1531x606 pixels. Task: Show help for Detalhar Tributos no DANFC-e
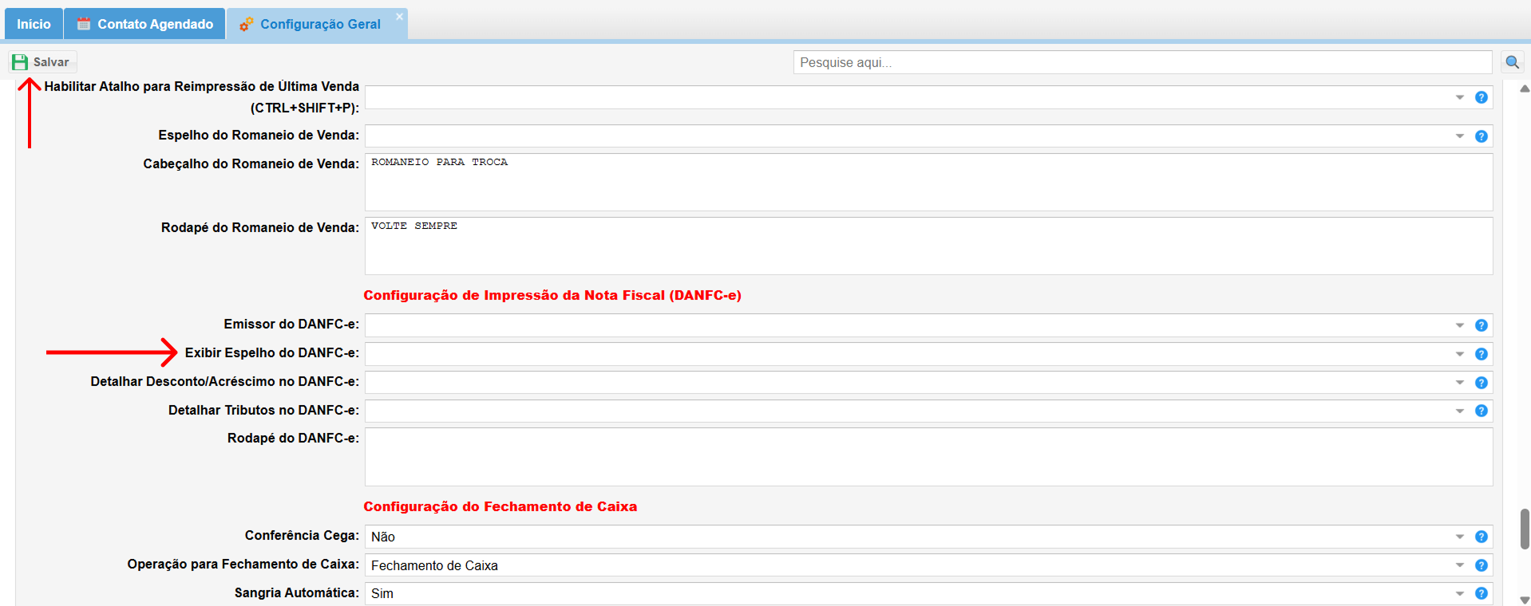1481,411
